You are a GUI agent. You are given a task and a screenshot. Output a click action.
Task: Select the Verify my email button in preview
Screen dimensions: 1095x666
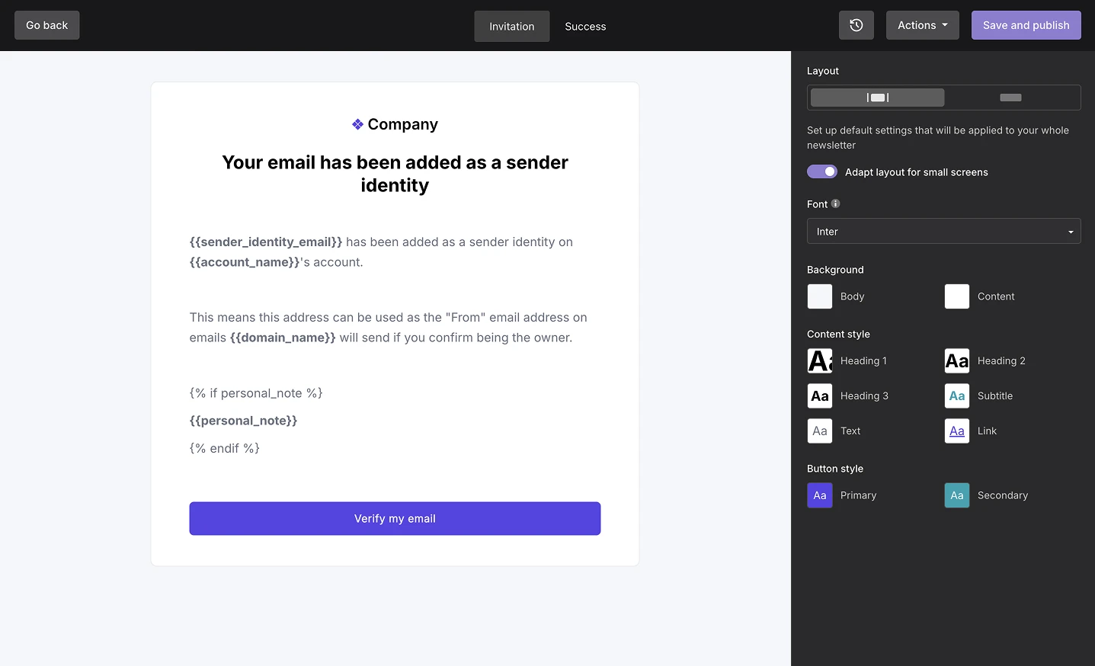click(x=395, y=519)
